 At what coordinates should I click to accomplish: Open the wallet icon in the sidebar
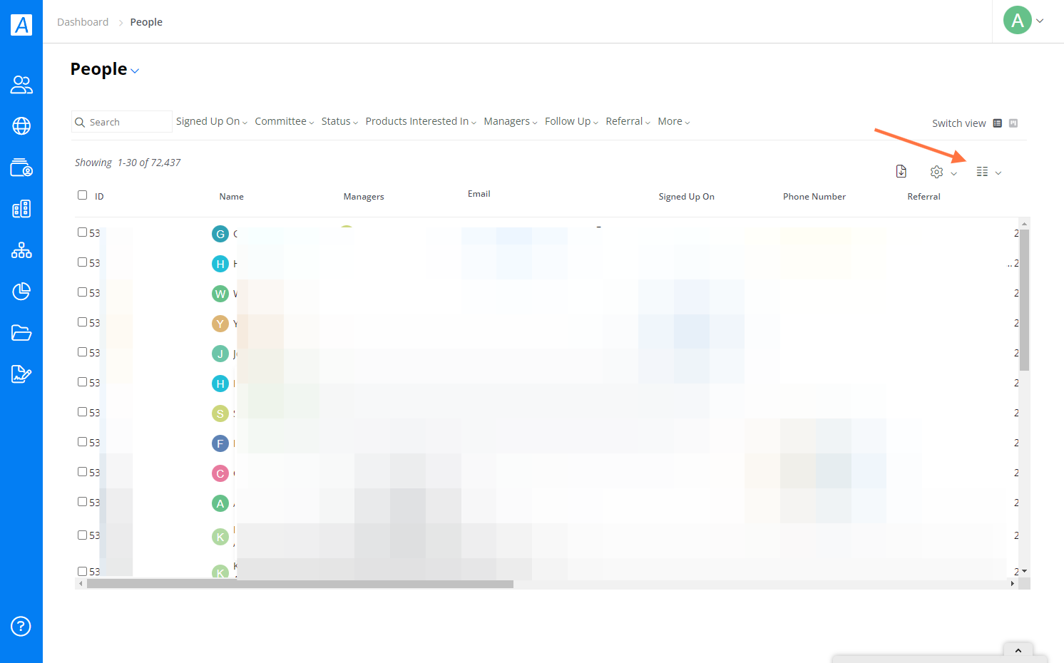21,168
